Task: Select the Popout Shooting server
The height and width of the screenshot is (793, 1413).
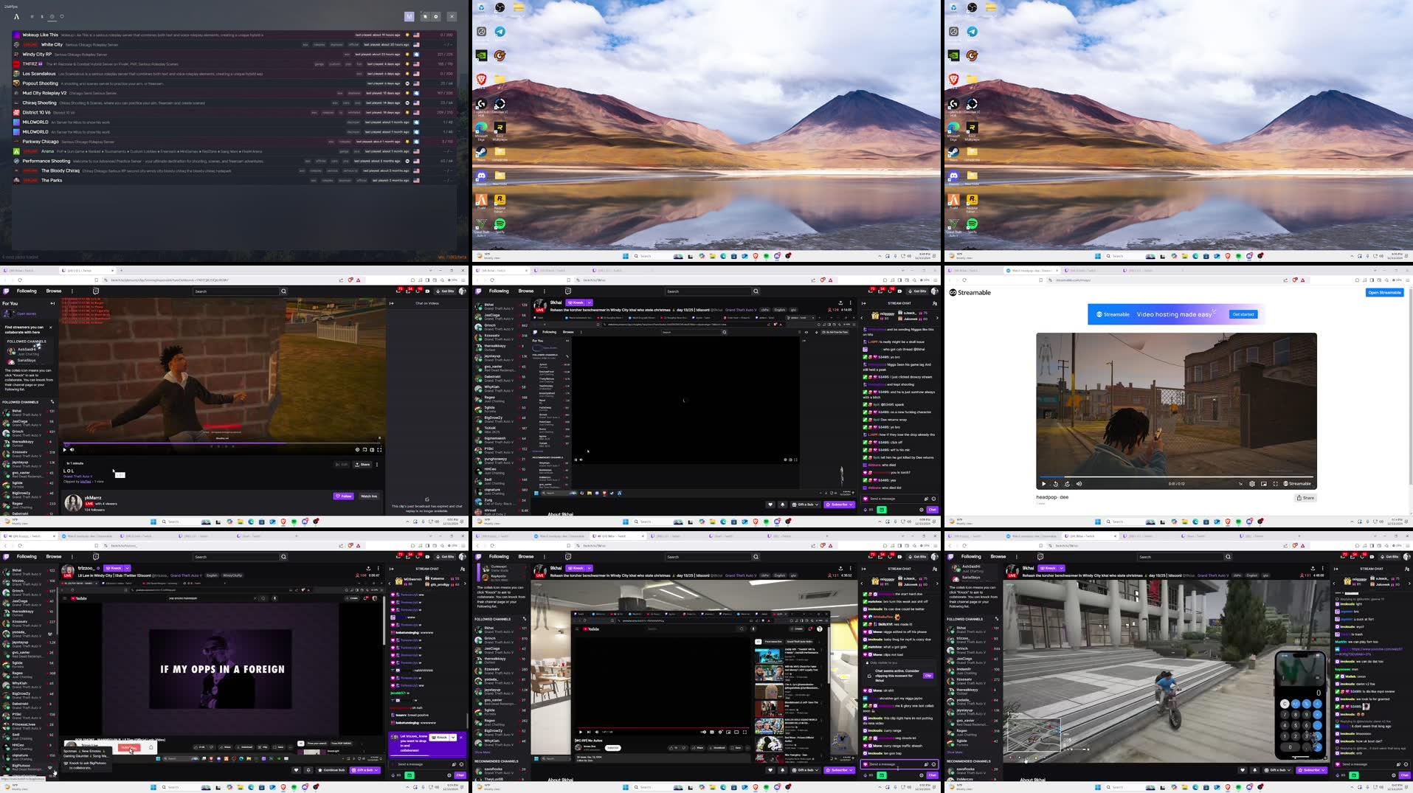Action: click(x=233, y=83)
